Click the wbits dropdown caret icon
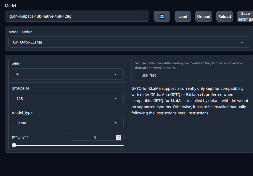 (116, 74)
